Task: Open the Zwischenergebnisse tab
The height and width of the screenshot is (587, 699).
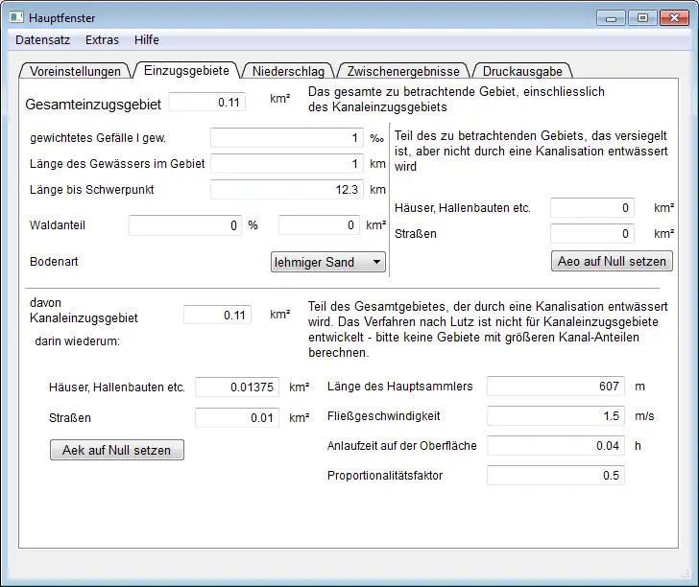Action: pos(403,71)
